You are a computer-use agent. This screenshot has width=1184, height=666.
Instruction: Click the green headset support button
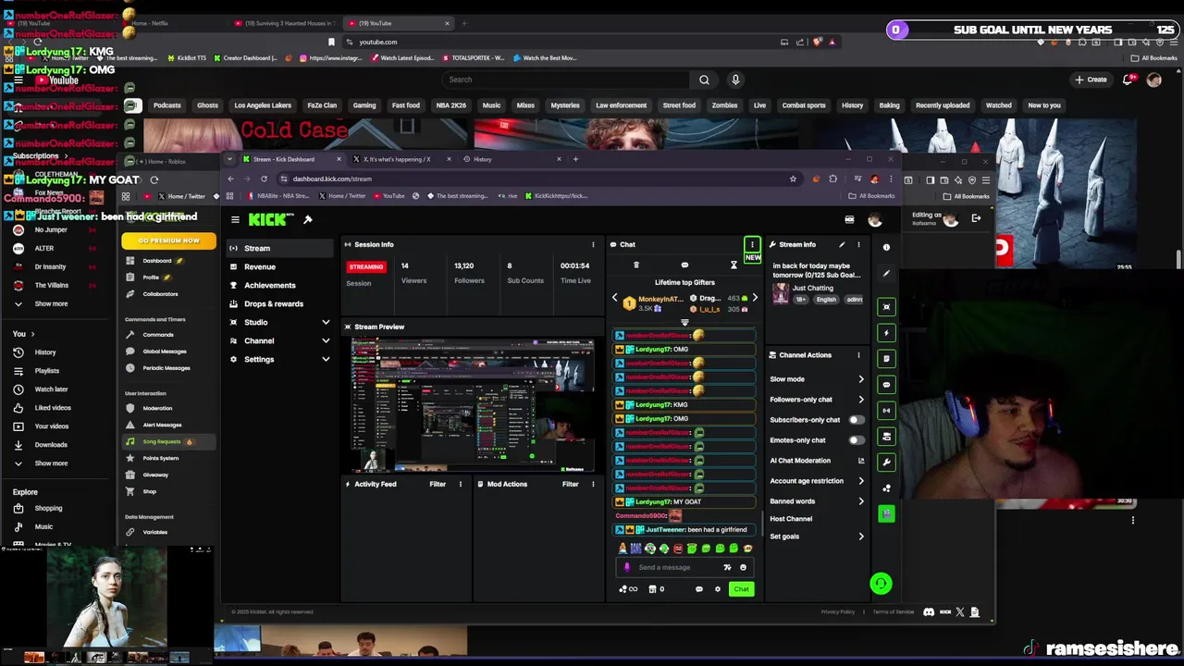[881, 583]
